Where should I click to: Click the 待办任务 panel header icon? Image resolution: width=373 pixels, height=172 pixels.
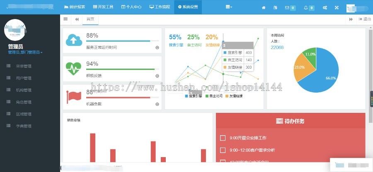point(279,121)
